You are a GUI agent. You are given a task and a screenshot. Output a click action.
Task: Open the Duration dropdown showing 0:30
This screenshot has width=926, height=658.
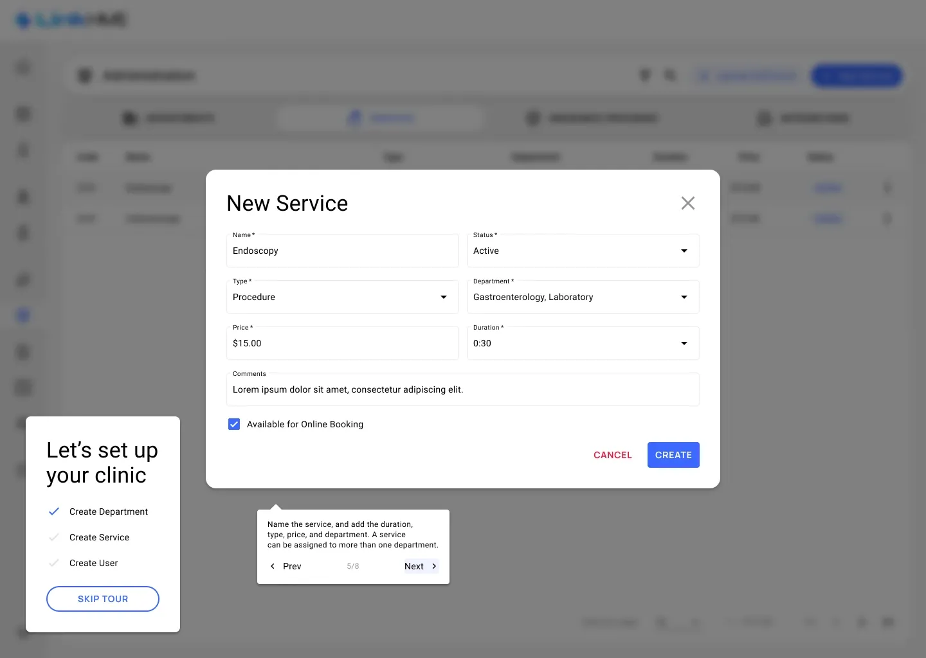583,343
